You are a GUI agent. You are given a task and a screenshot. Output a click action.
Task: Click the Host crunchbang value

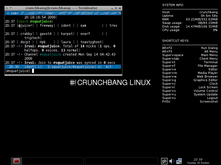209,12
